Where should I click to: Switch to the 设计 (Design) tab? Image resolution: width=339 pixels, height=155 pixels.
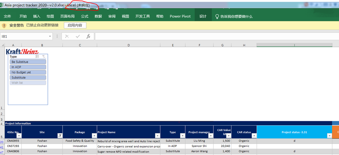[x=203, y=16]
